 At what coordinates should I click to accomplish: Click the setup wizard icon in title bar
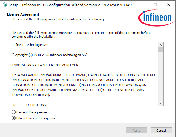tap(5, 5)
